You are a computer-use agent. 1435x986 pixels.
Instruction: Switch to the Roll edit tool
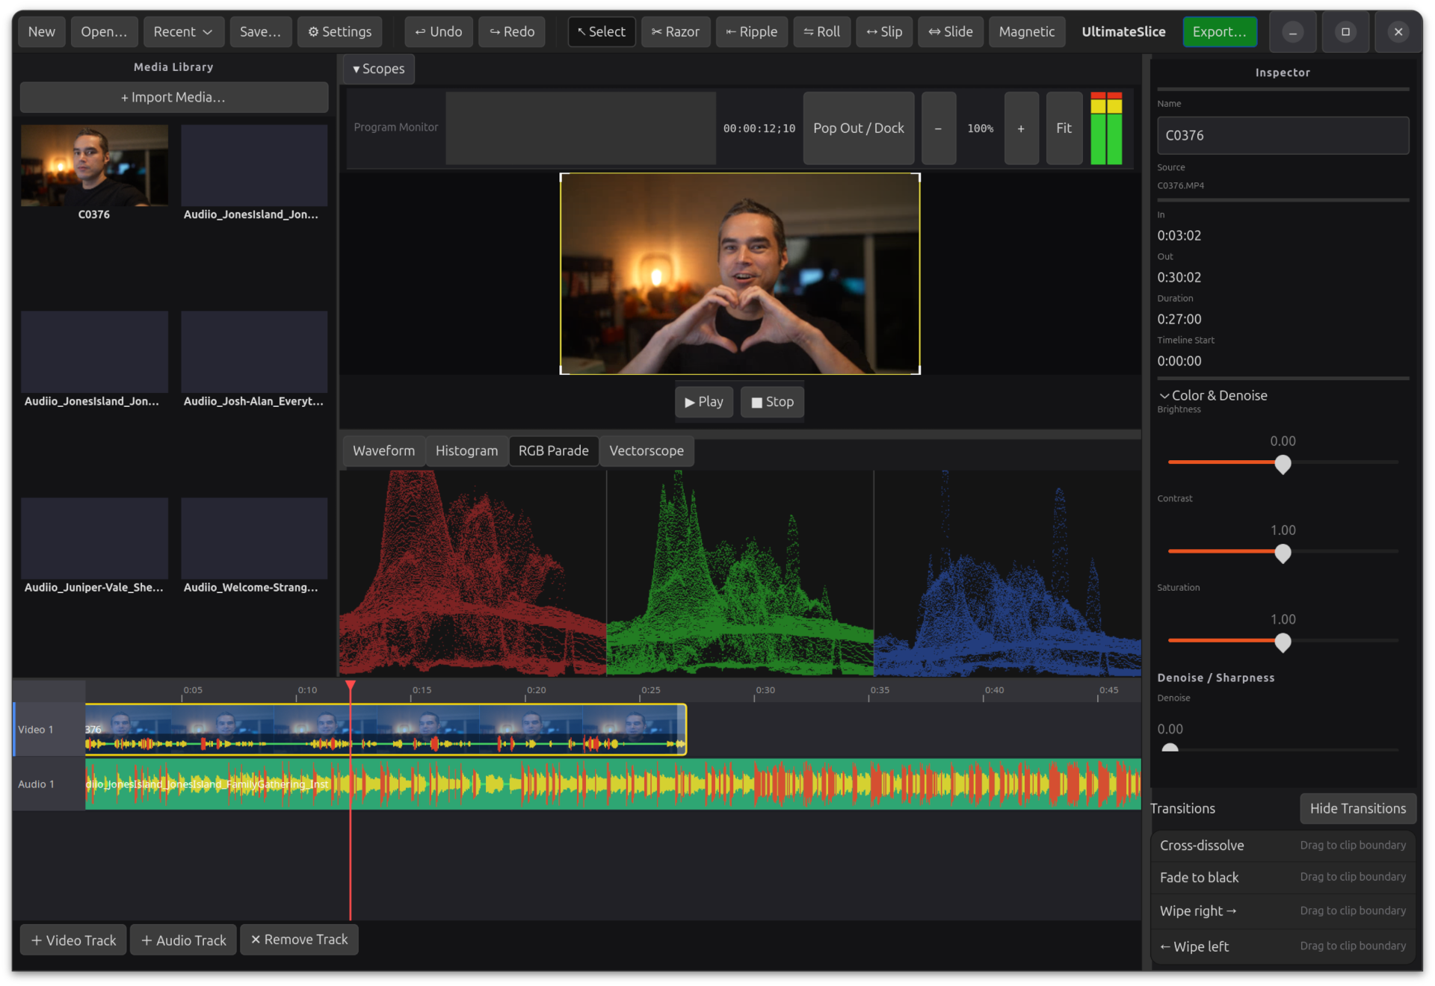click(821, 31)
